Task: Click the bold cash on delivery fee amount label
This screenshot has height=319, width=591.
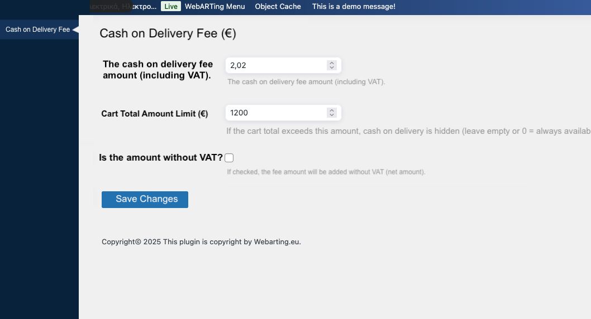Action: pyautogui.click(x=158, y=70)
